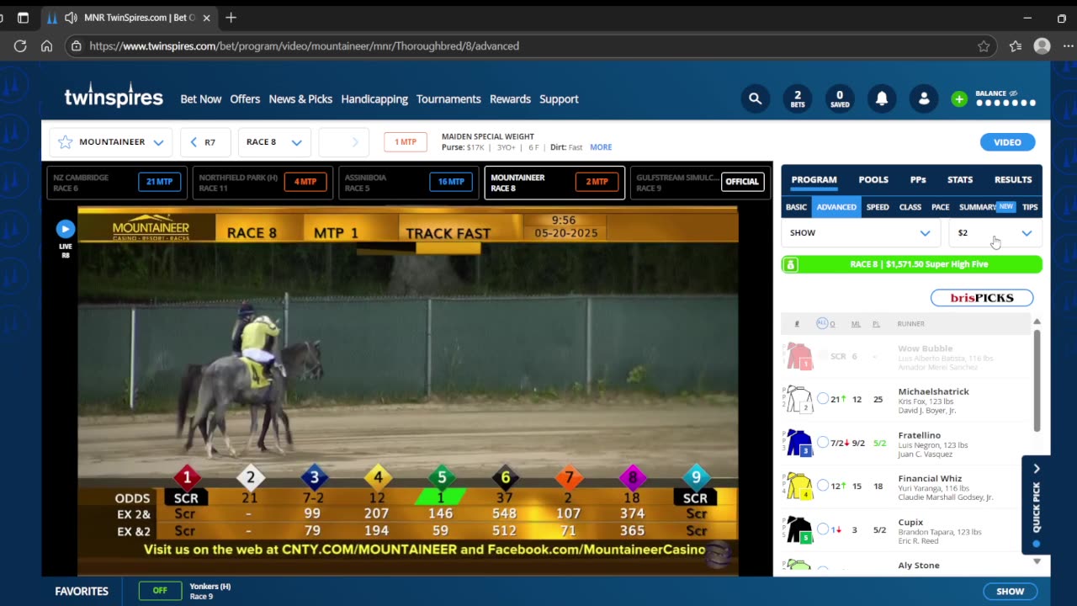Open the account profile icon
This screenshot has width=1077, height=606.
tap(924, 99)
